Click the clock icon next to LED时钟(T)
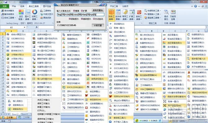 pyautogui.click(x=88, y=46)
